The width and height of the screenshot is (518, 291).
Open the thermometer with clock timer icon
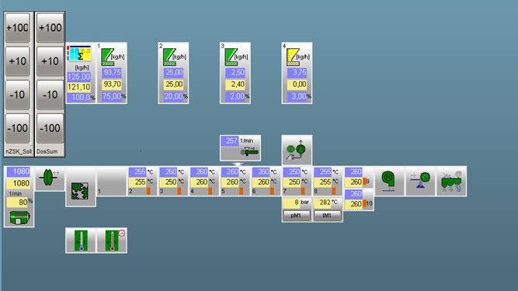point(113,241)
